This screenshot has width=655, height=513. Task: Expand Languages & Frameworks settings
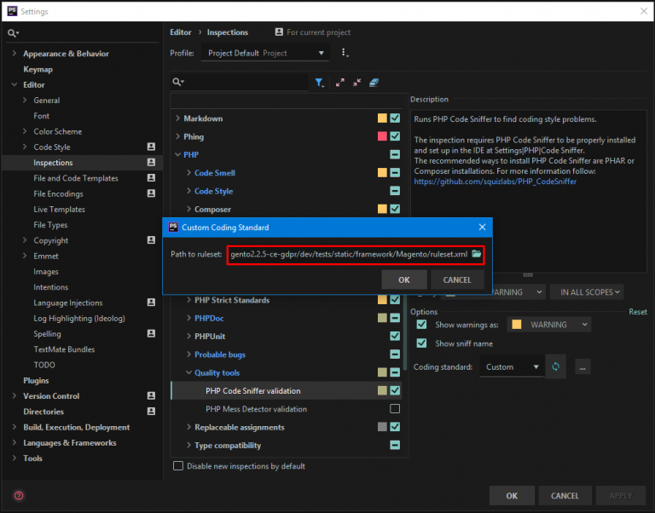click(x=14, y=442)
